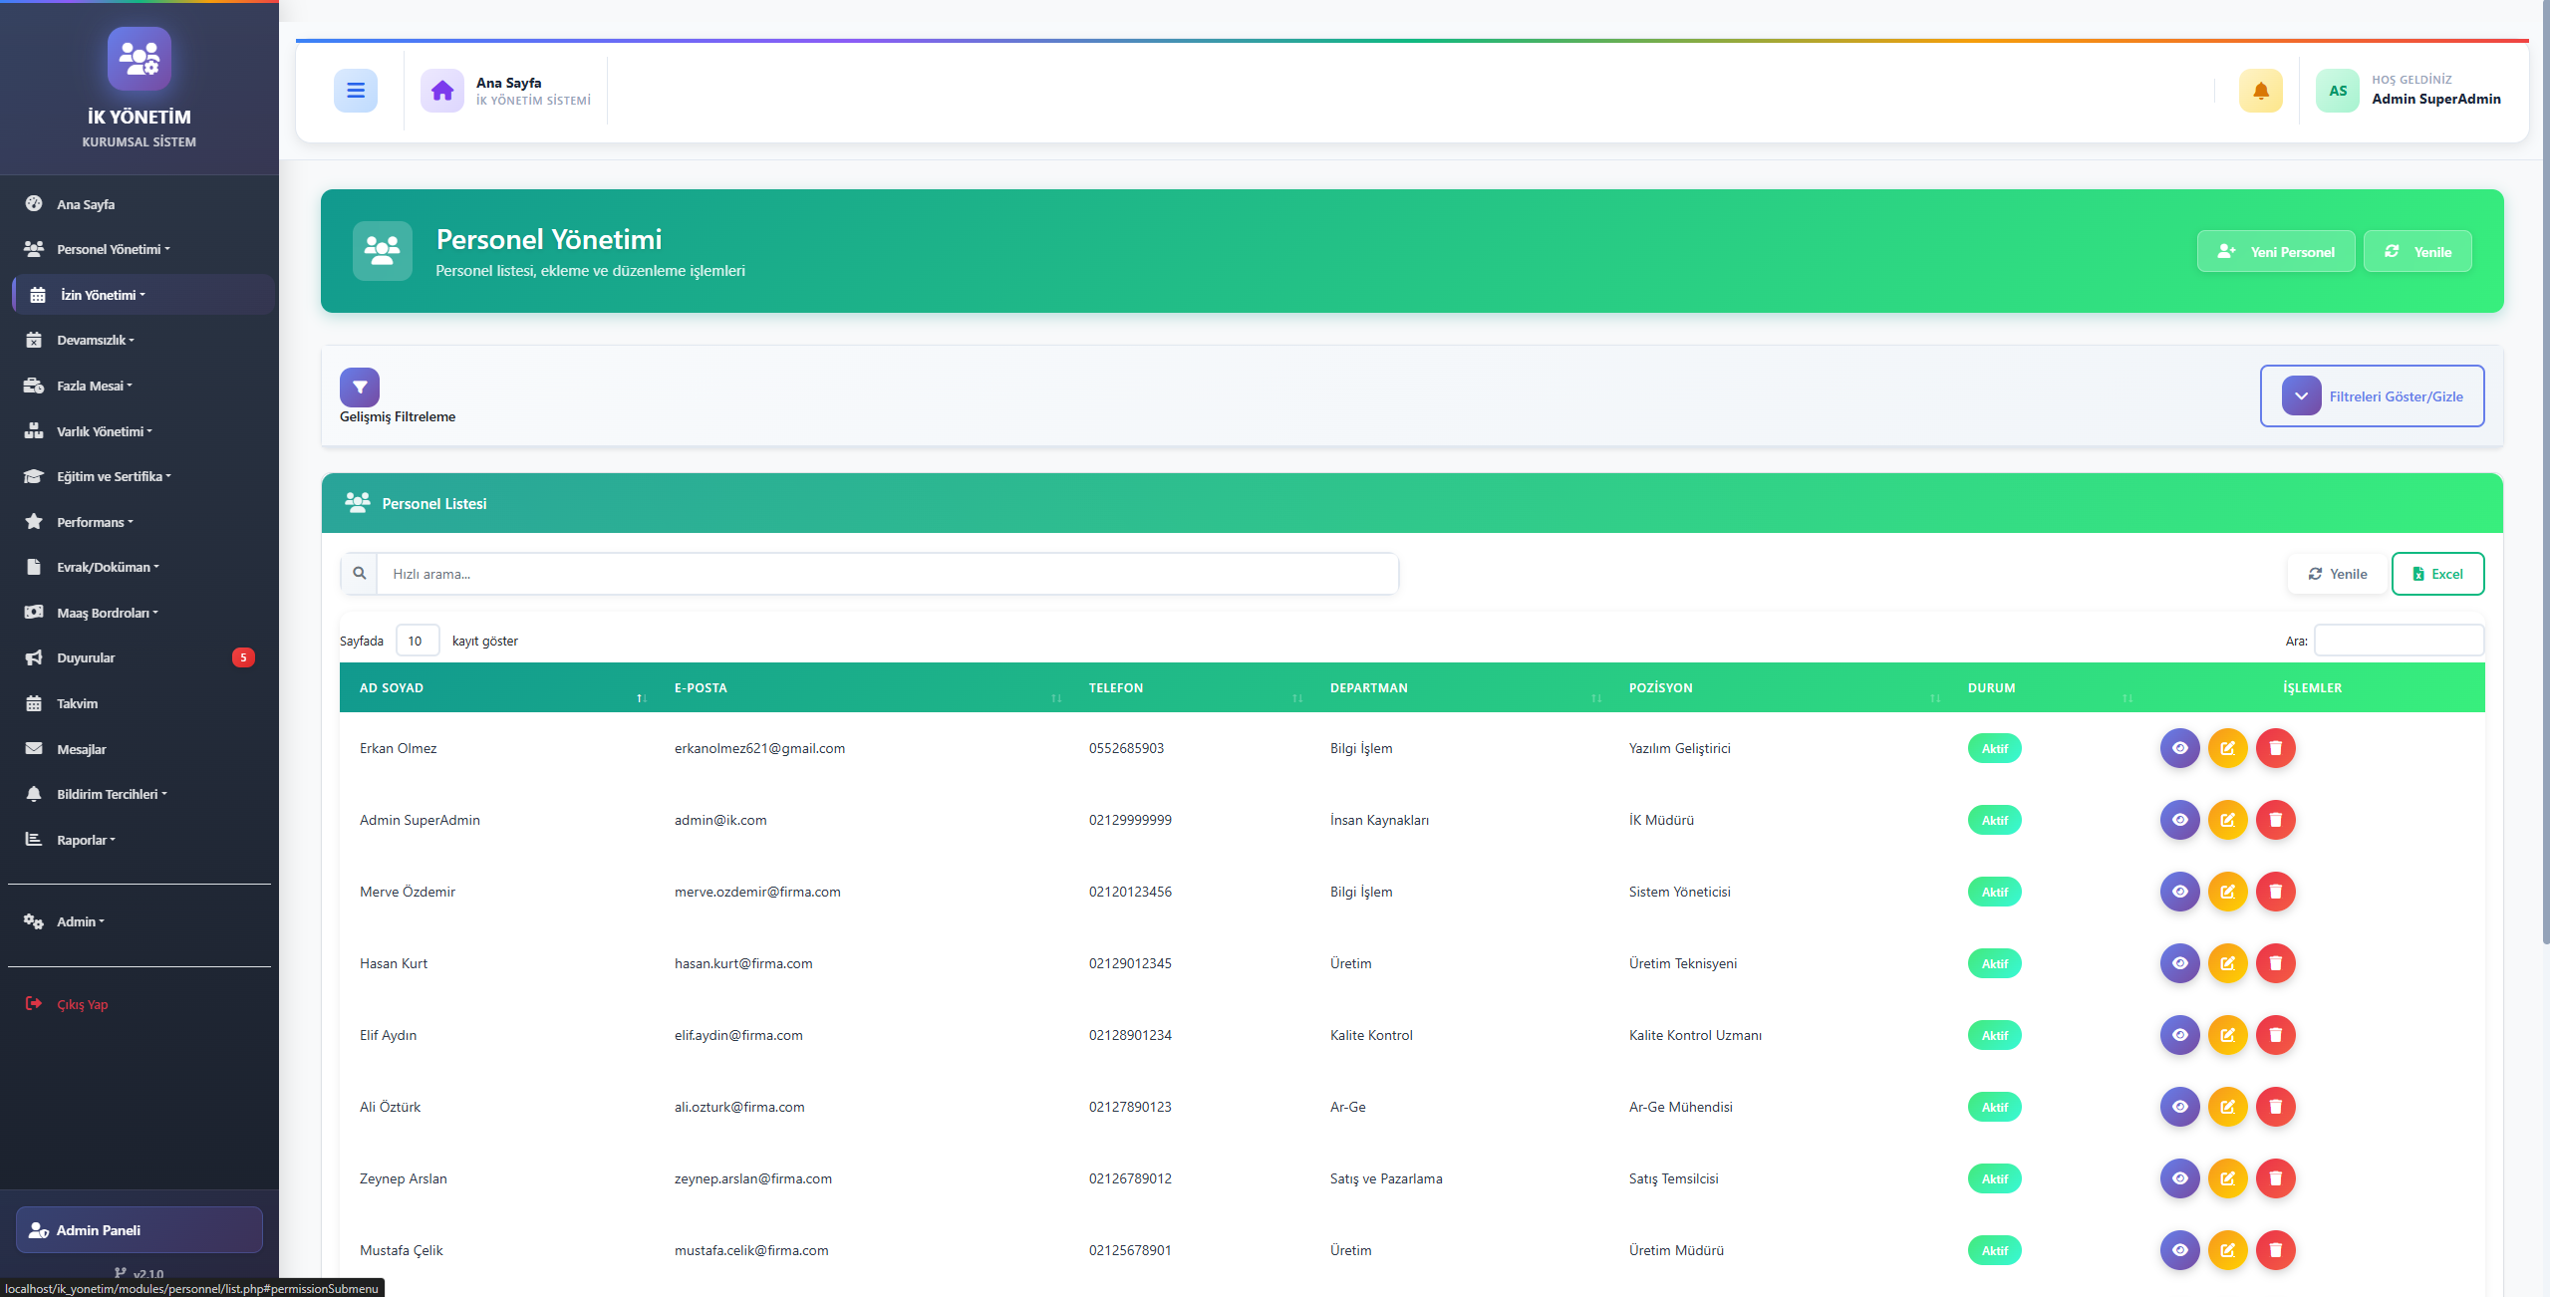Delete Merve Özdemir using trash icon

(2275, 892)
